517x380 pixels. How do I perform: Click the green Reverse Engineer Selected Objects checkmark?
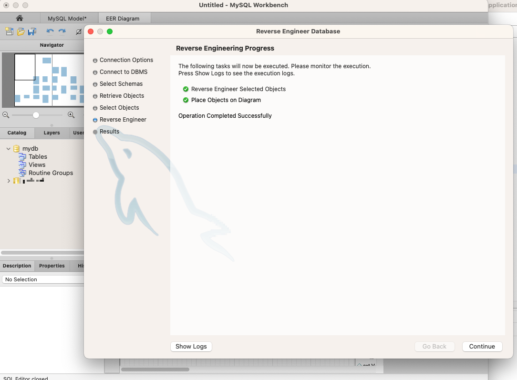[186, 89]
